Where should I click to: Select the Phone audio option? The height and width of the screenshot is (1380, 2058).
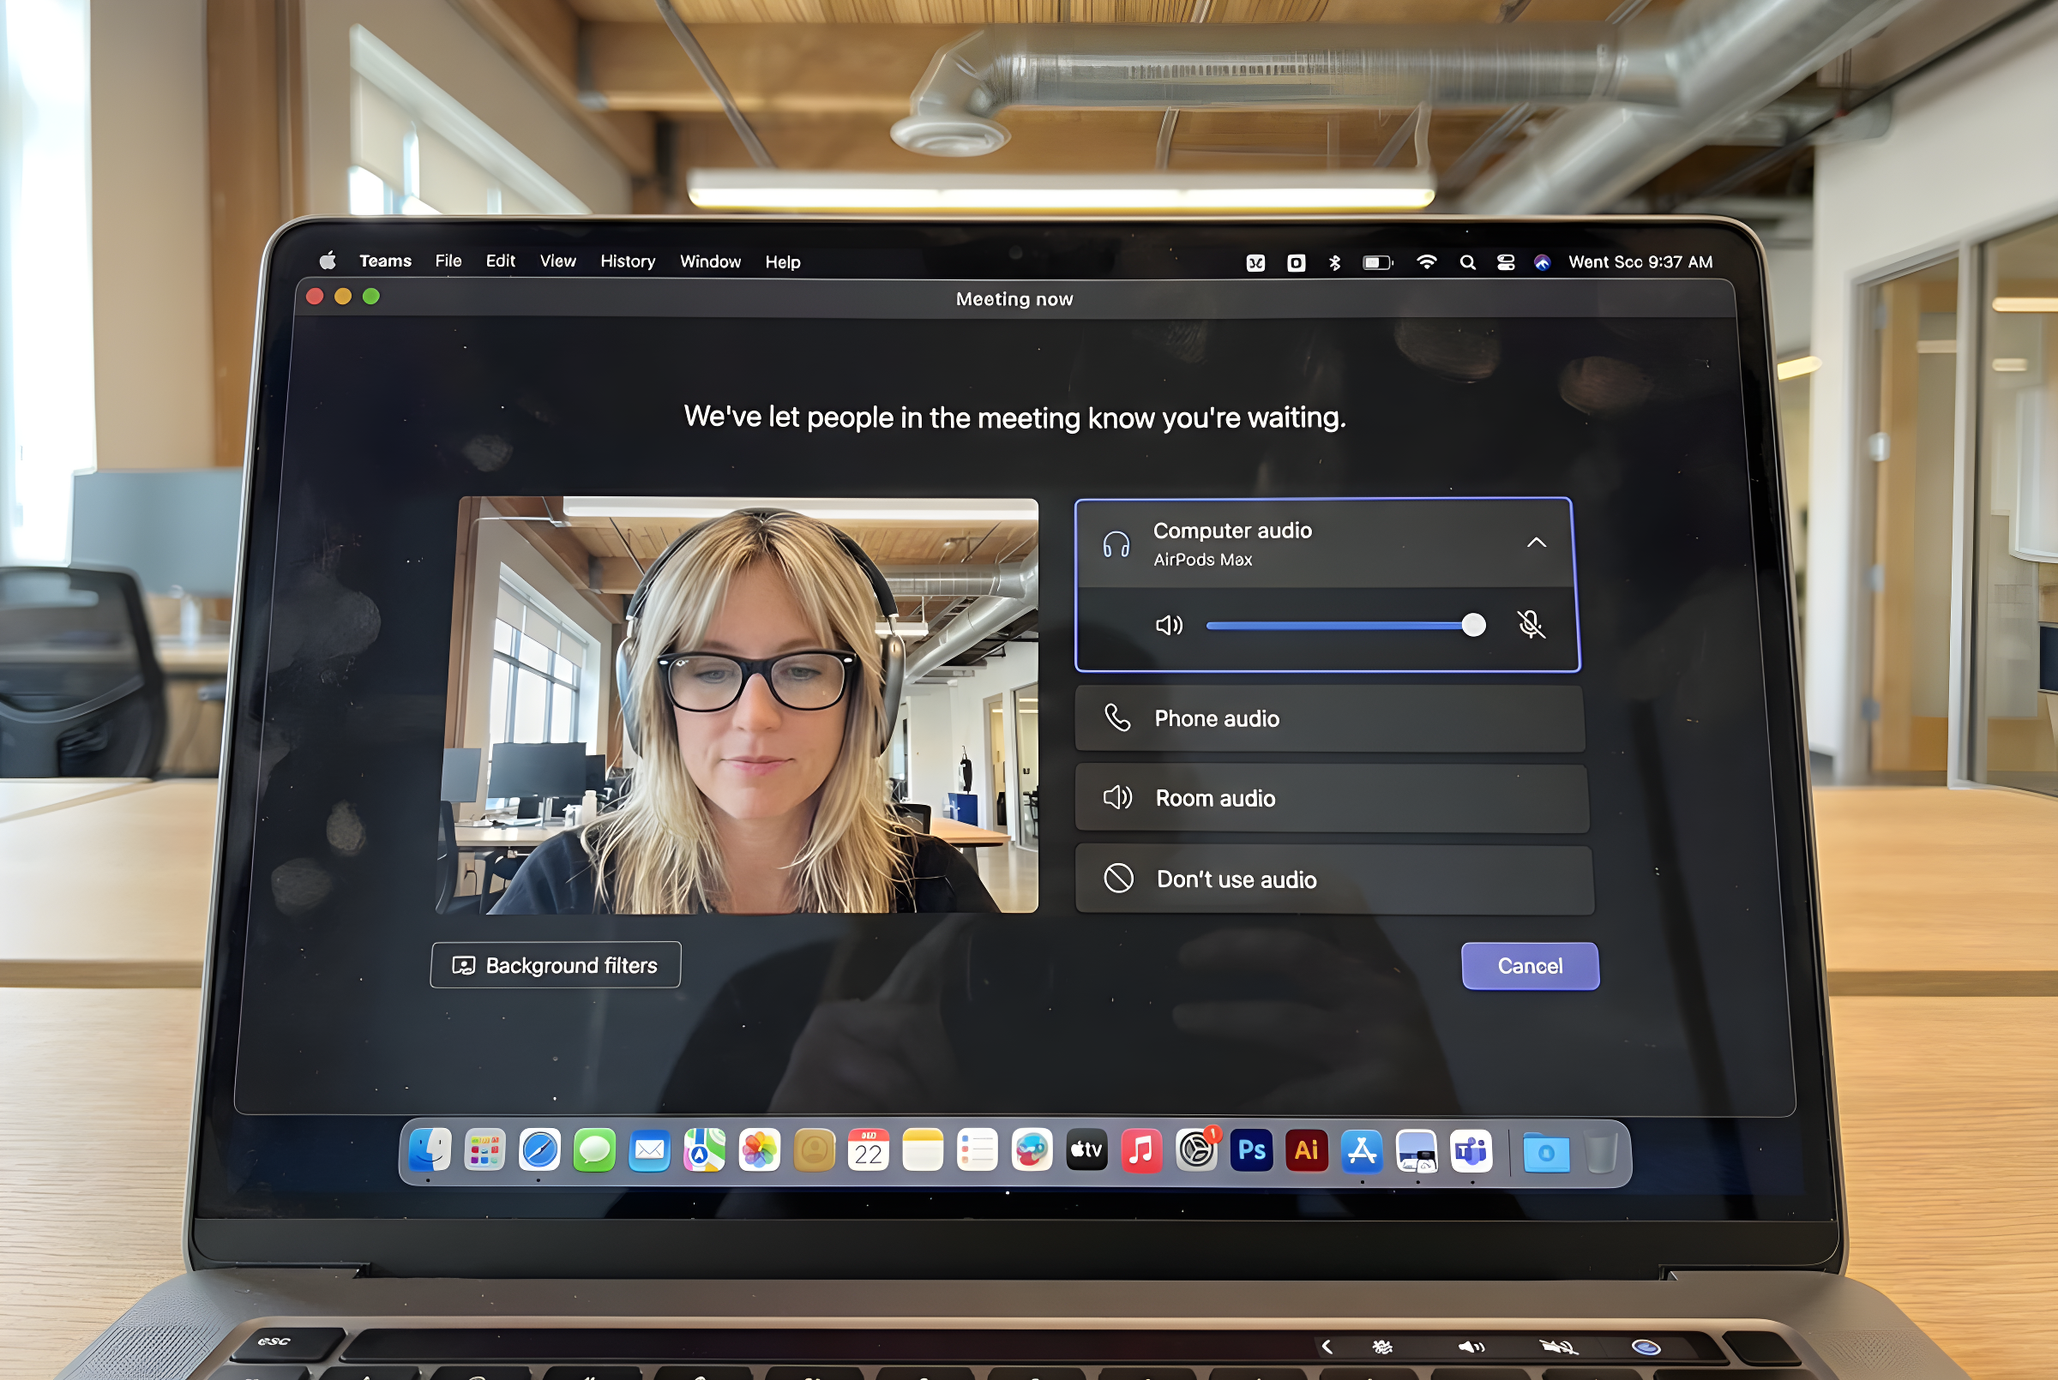coord(1329,719)
